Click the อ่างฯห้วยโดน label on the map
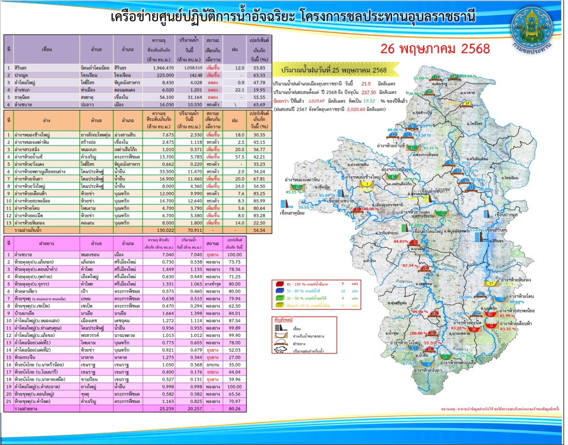The width and height of the screenshot is (568, 445). (x=521, y=296)
